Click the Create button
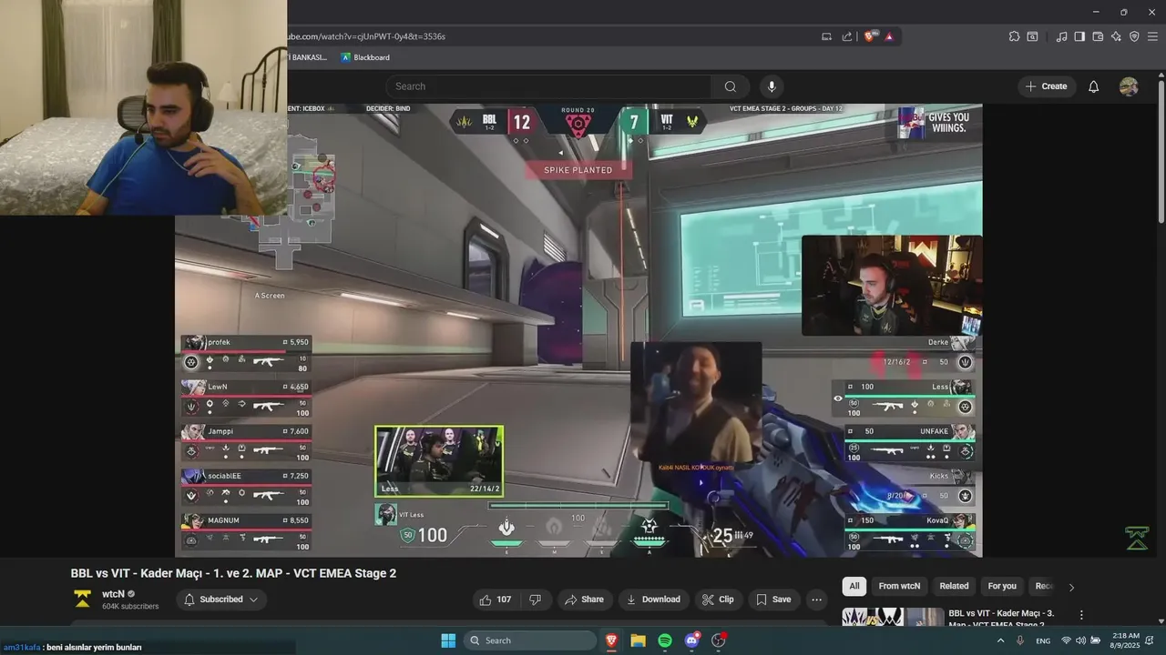The width and height of the screenshot is (1166, 655). 1047,86
